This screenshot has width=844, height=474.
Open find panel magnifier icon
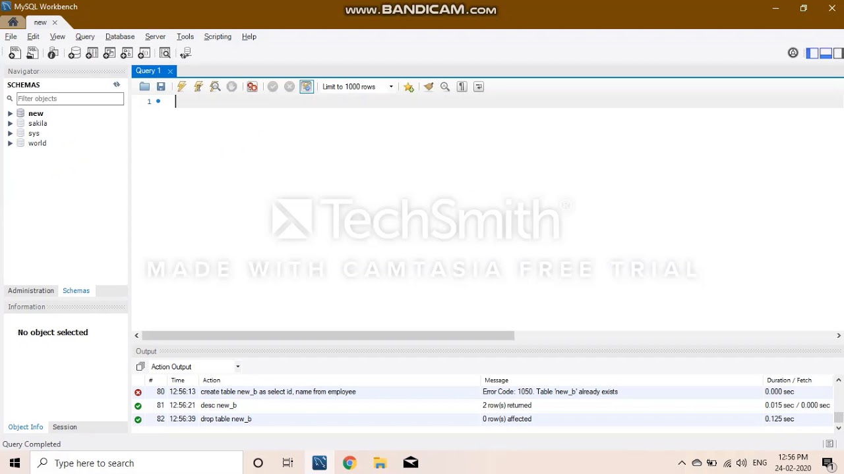pyautogui.click(x=445, y=87)
